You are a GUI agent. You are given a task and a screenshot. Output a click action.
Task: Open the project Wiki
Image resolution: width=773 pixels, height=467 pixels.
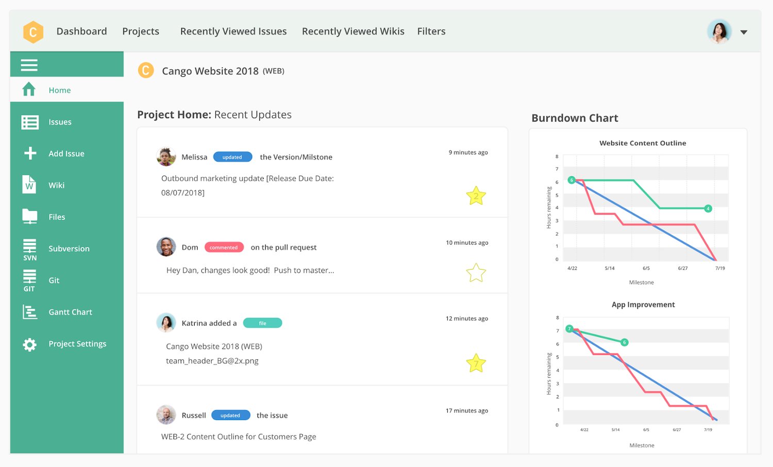(x=56, y=185)
